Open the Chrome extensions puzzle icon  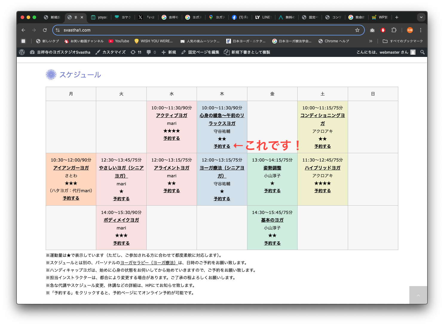pos(394,30)
